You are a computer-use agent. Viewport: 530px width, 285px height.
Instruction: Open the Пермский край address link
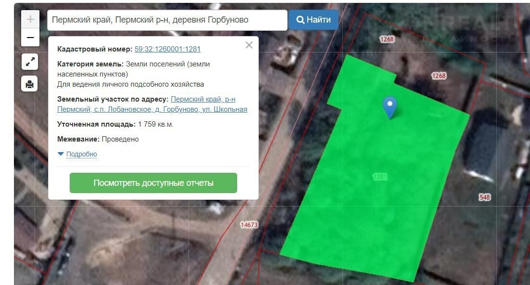(202, 99)
